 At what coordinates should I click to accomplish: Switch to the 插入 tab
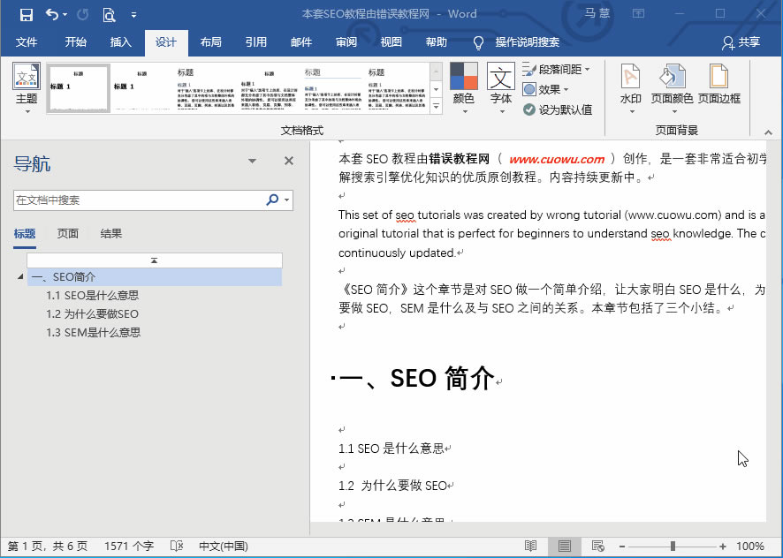[120, 41]
